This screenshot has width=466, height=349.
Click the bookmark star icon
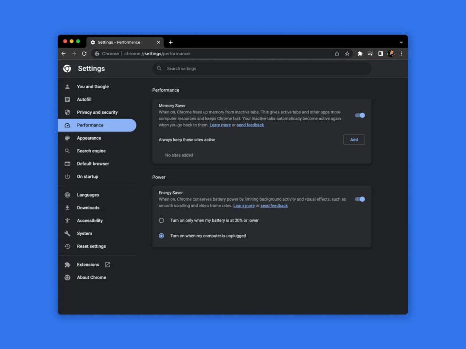pos(347,53)
